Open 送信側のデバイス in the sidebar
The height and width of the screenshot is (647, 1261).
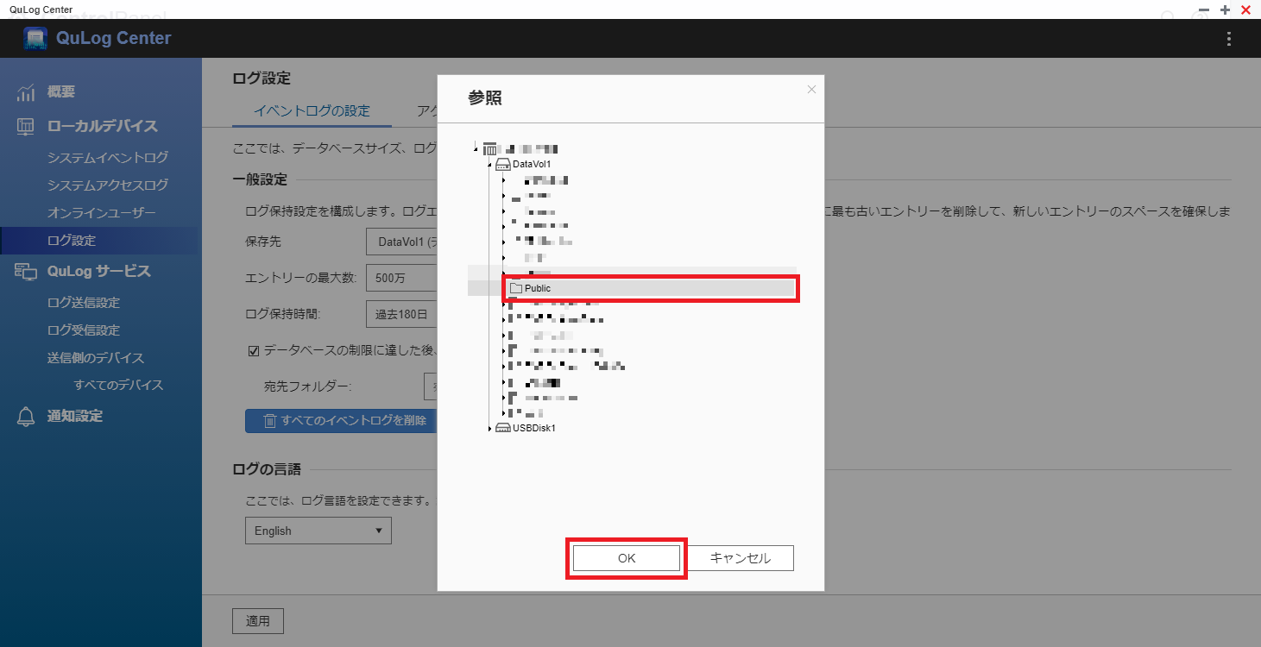[96, 358]
